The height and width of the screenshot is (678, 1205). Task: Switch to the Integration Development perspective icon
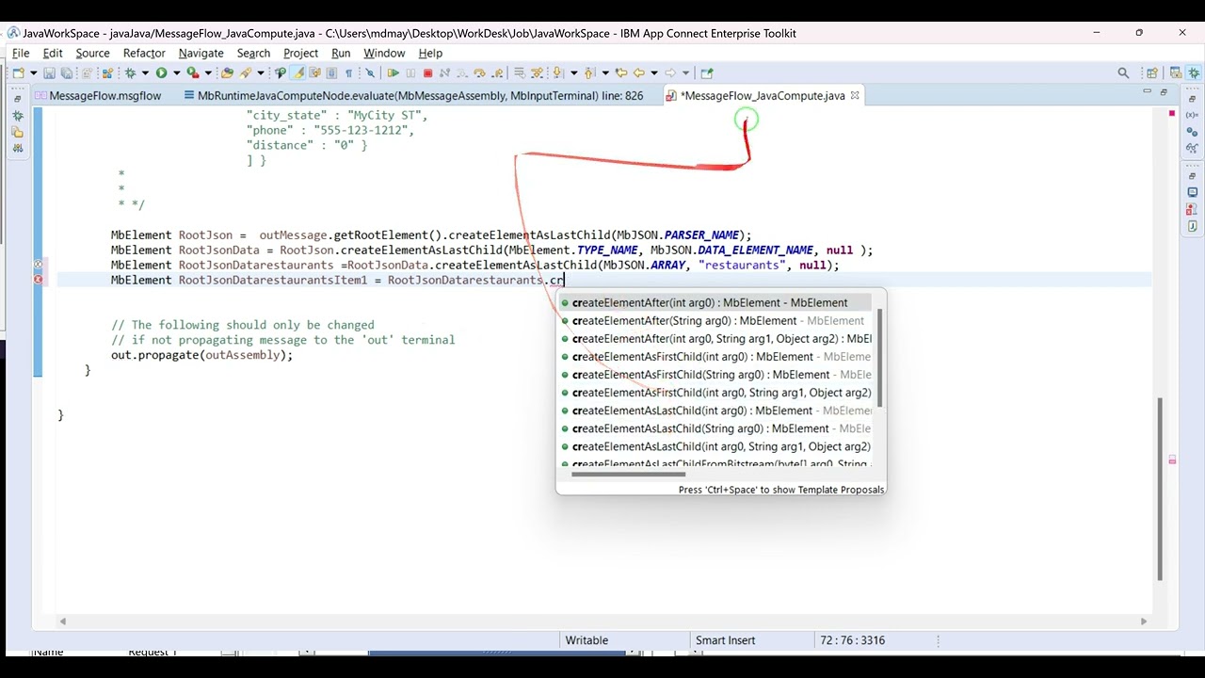1176,73
